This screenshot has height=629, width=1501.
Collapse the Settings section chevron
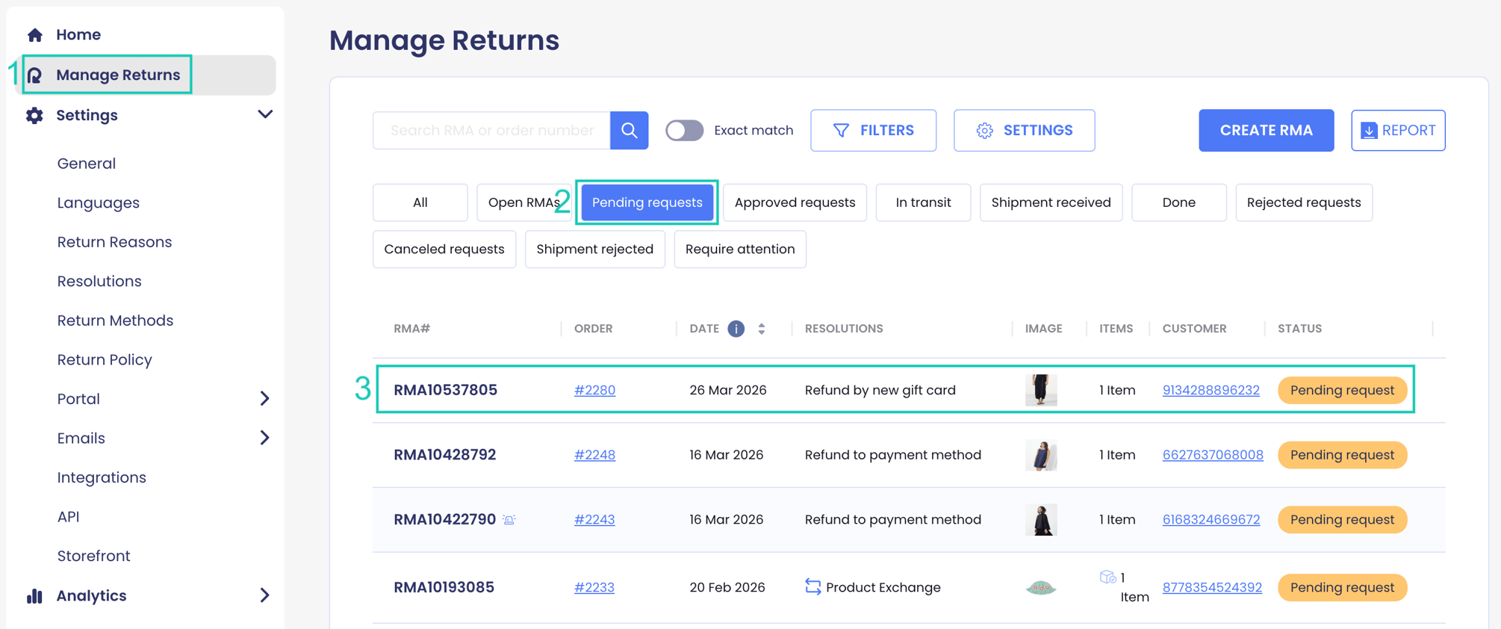264,114
